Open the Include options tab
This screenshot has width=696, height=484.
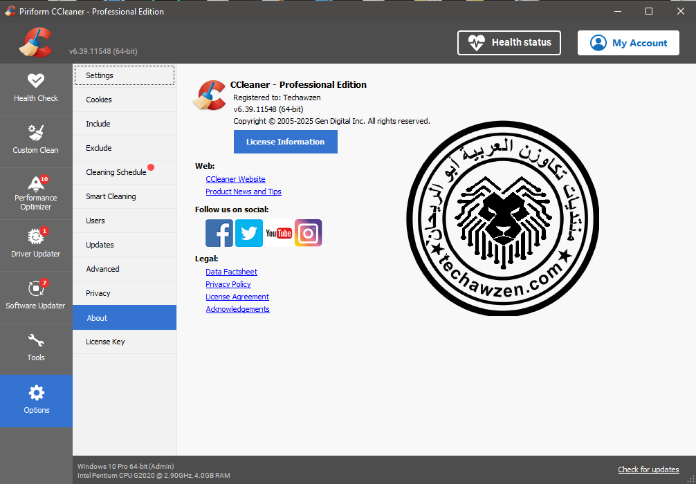pos(125,124)
